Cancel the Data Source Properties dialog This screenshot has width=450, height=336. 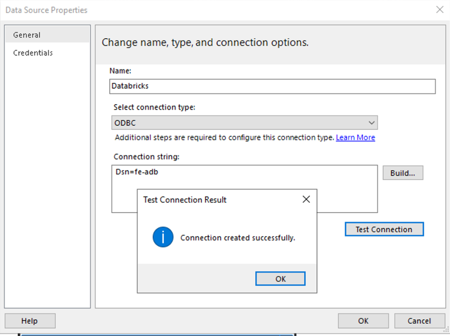pos(420,321)
